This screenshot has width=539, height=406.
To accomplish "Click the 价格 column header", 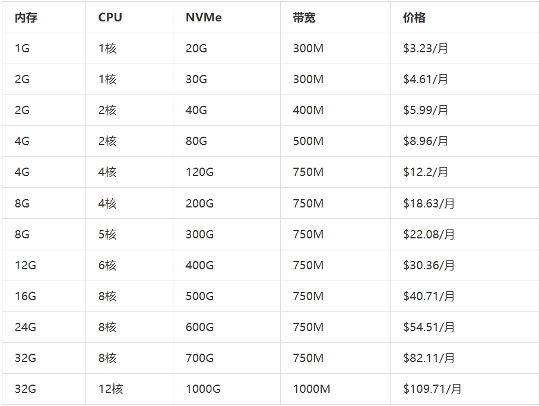I will point(414,18).
